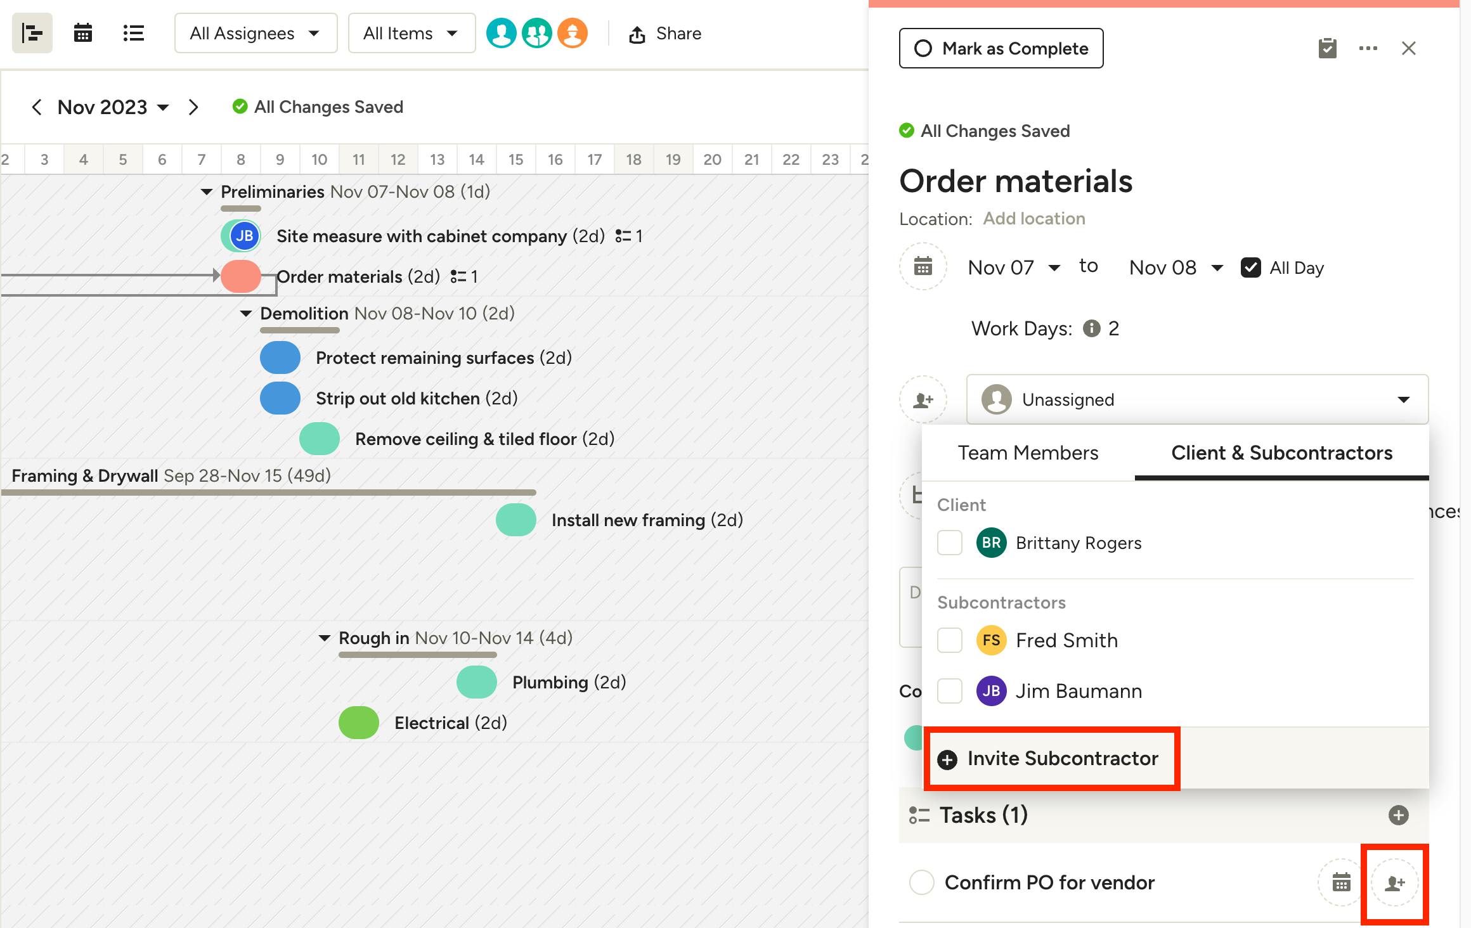Open the calendar view icon
Image resolution: width=1471 pixels, height=928 pixels.
click(x=83, y=33)
